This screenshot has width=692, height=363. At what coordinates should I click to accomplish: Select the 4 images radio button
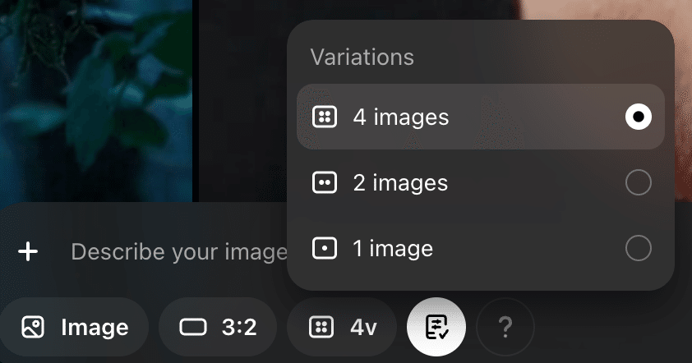[x=639, y=117]
